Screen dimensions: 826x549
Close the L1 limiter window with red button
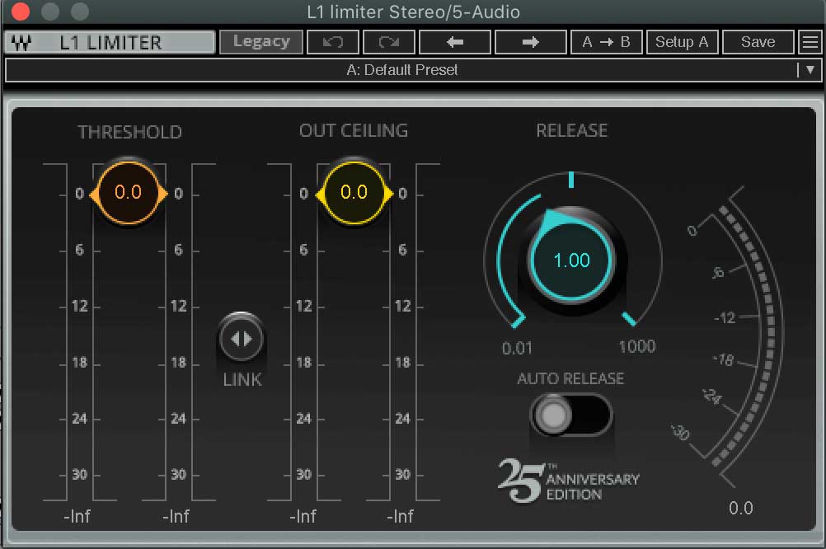21,11
